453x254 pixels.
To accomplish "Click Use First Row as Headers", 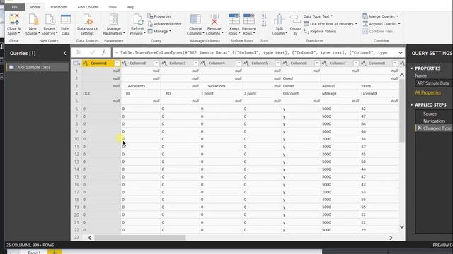I will [x=331, y=24].
